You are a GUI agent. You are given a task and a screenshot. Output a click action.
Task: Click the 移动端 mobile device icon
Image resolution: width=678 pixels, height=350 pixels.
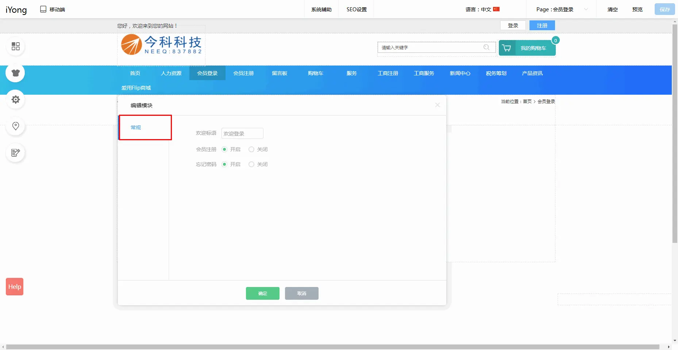coord(43,9)
